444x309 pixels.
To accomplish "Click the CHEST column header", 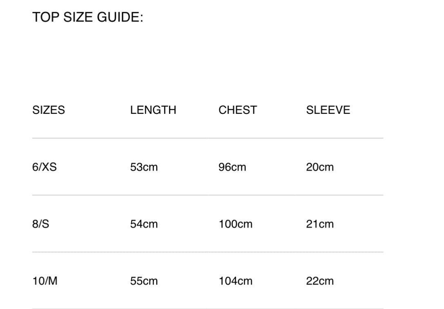I will 238,110.
